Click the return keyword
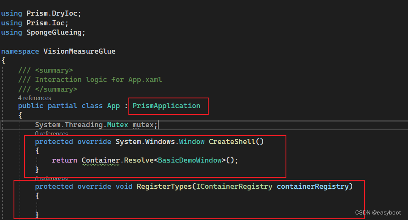The image size is (408, 220). click(x=65, y=160)
